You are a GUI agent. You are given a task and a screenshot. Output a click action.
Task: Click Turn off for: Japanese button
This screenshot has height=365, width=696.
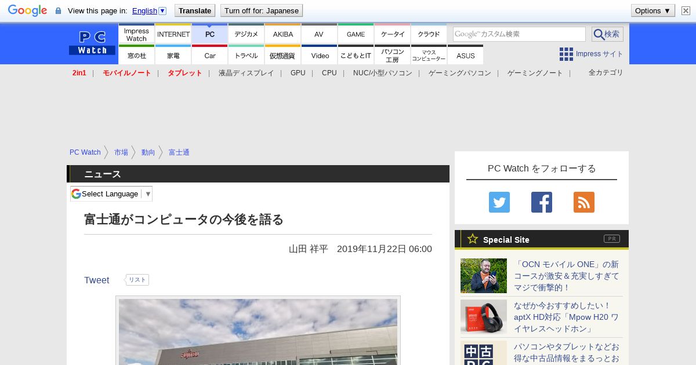pyautogui.click(x=262, y=10)
